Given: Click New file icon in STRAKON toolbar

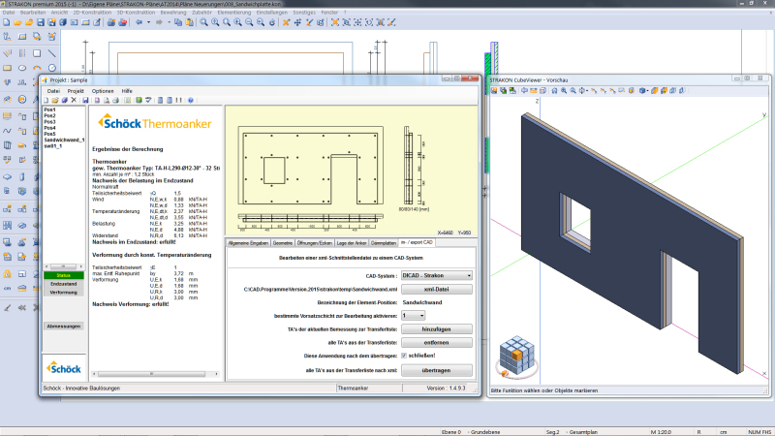Looking at the screenshot, I should (6, 22).
